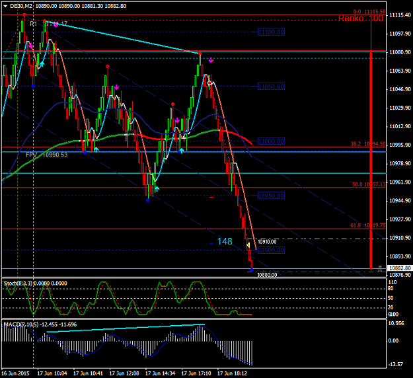Select the 61.8 Fibonacci level label
The width and height of the screenshot is (413, 378).
tap(367, 225)
